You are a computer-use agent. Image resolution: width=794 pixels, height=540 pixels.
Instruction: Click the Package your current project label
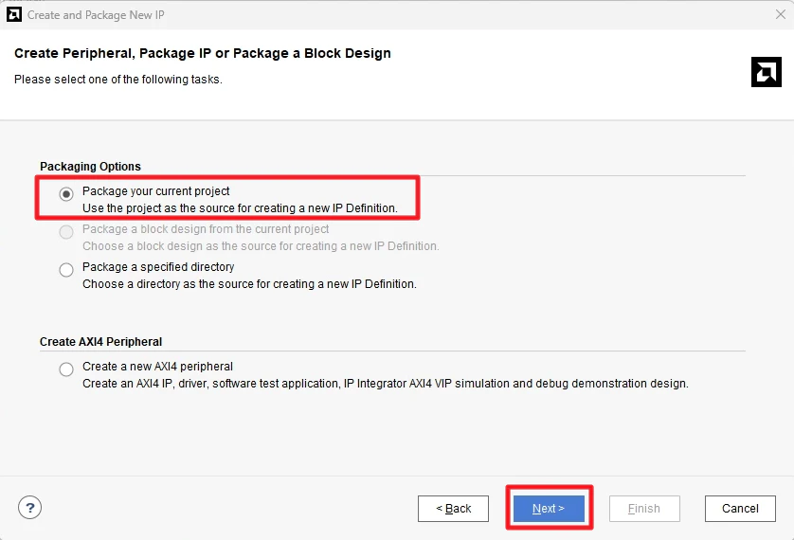point(156,191)
